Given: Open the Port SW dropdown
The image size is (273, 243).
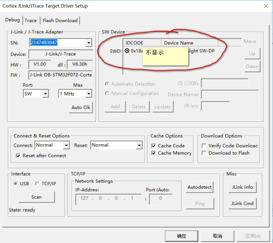Looking at the screenshot, I should click(x=45, y=94).
